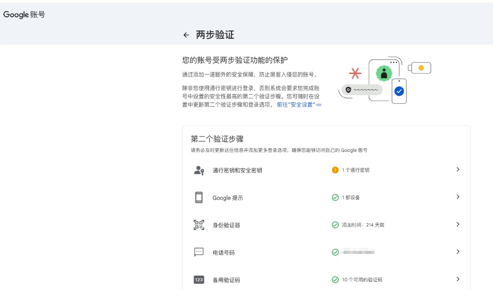Click the green check in 电话号码 row
Screen dimensions: 493x290
click(x=335, y=252)
